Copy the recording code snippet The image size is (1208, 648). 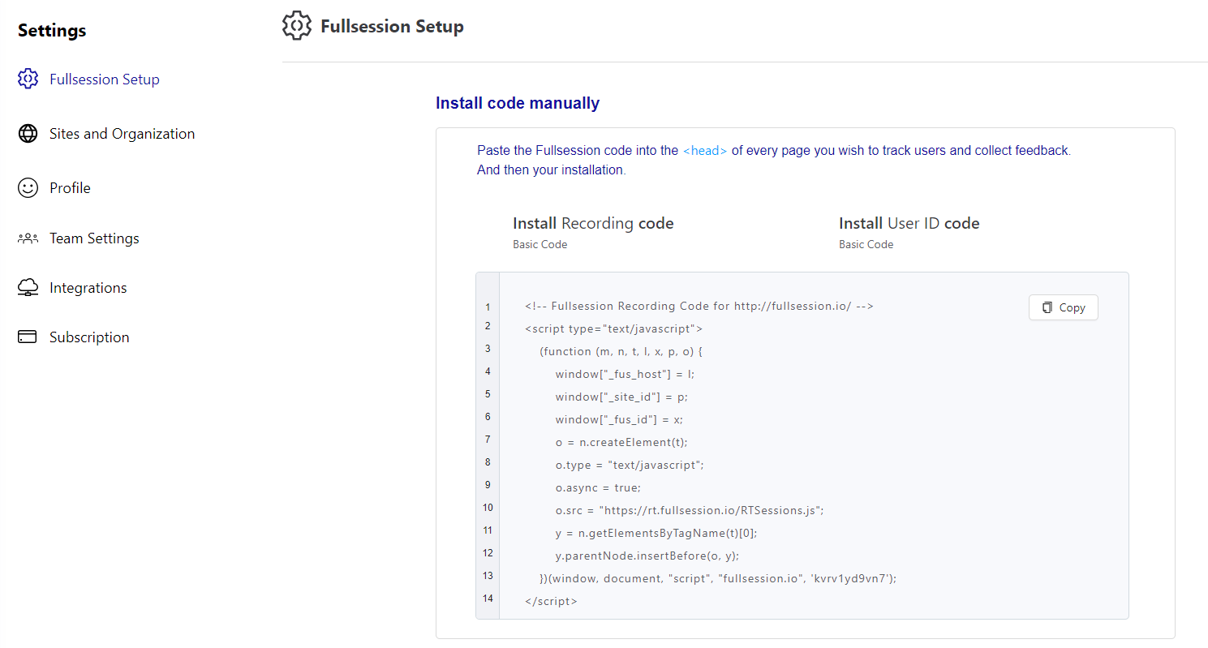point(1063,307)
